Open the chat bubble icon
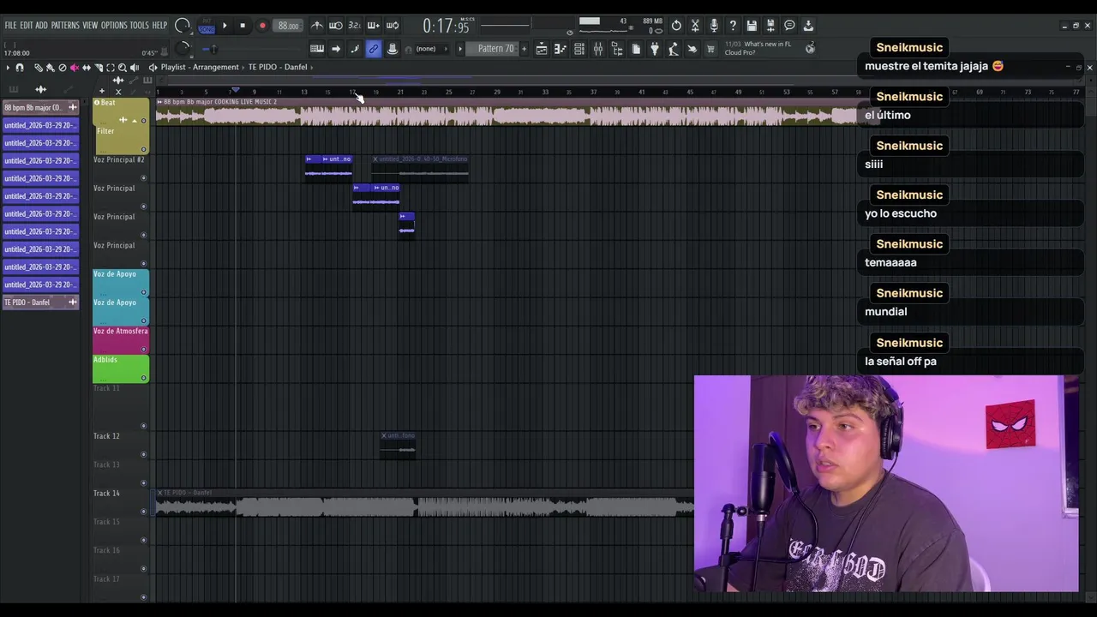Screen dimensions: 1097x617 point(789,25)
